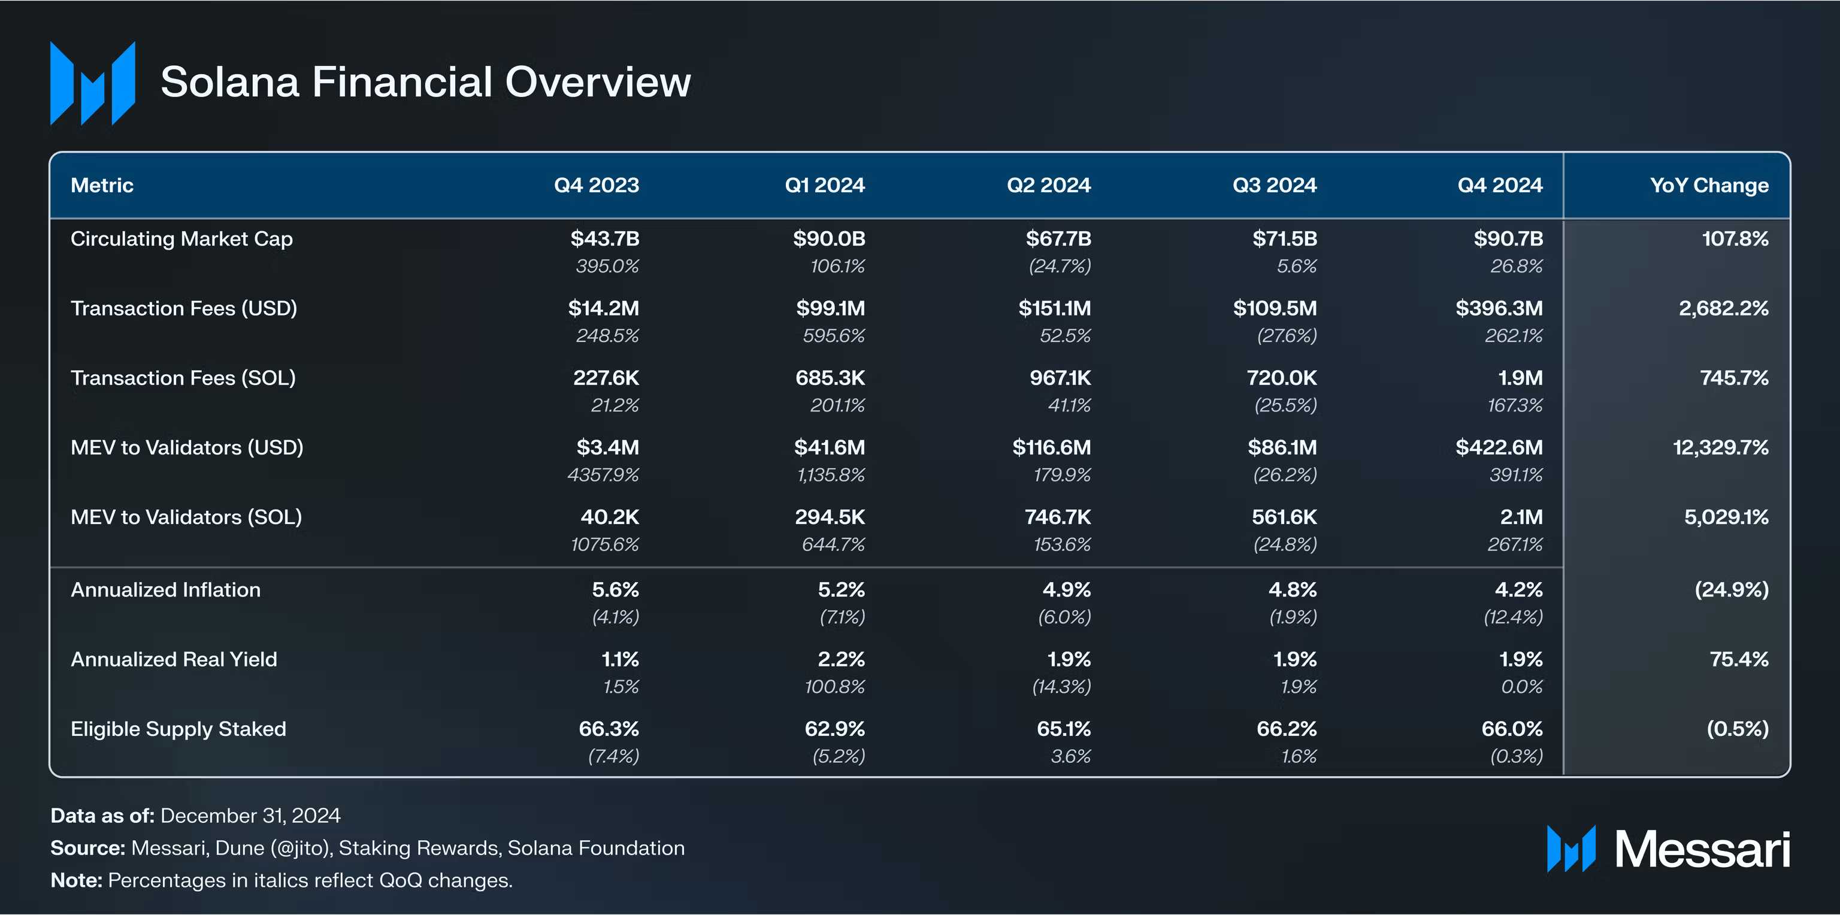Viewport: 1840px width, 915px height.
Task: Select the $86.1M MEV value
Action: 1282,448
